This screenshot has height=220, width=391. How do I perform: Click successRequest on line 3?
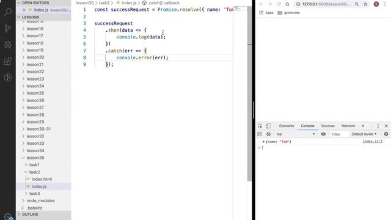coord(114,23)
